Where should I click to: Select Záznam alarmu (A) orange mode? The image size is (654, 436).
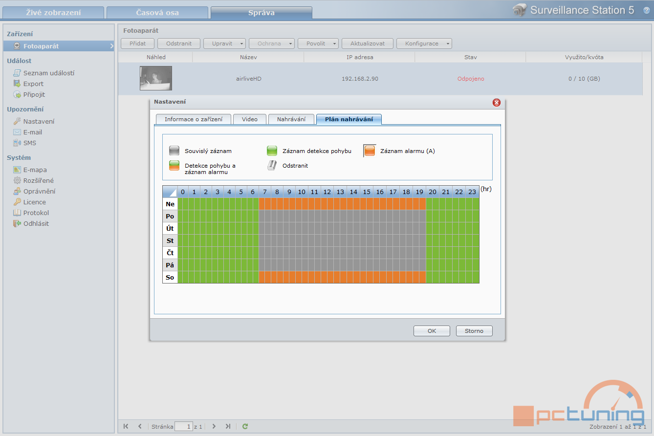pos(370,151)
